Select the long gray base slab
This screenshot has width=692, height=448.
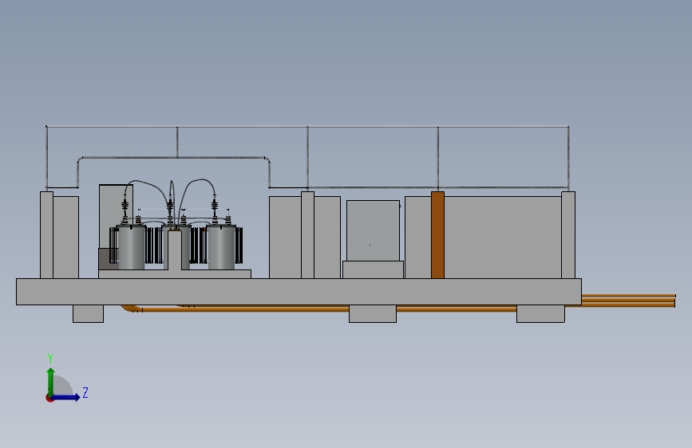click(x=299, y=292)
